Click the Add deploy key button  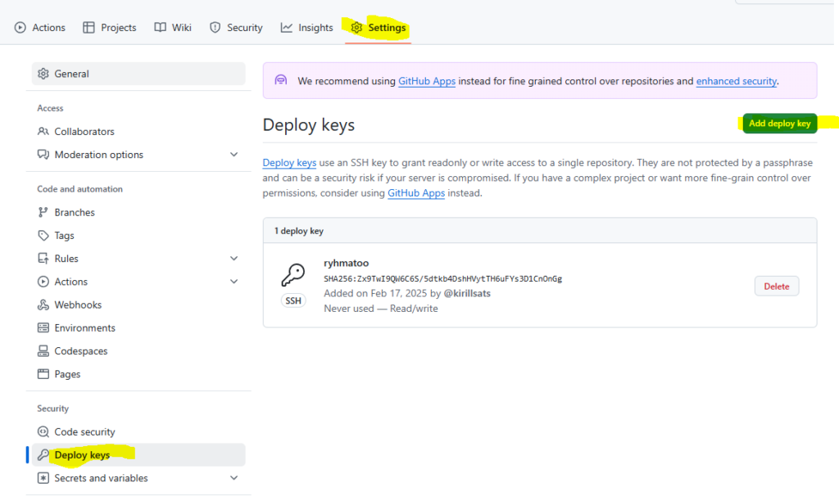pyautogui.click(x=780, y=124)
